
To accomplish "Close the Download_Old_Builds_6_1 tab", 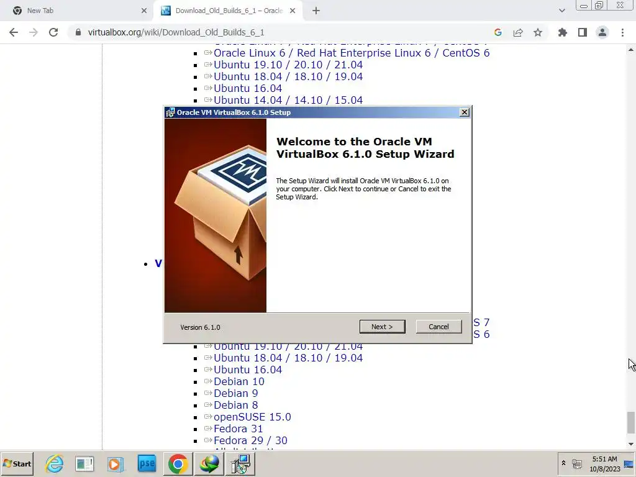I will click(292, 11).
